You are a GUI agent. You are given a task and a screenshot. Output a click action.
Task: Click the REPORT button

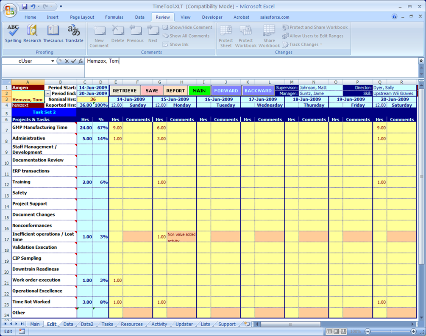click(175, 91)
